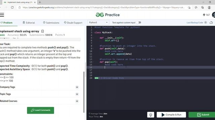
Task: Expand folded Driver Code at line 20
Action: (96, 78)
